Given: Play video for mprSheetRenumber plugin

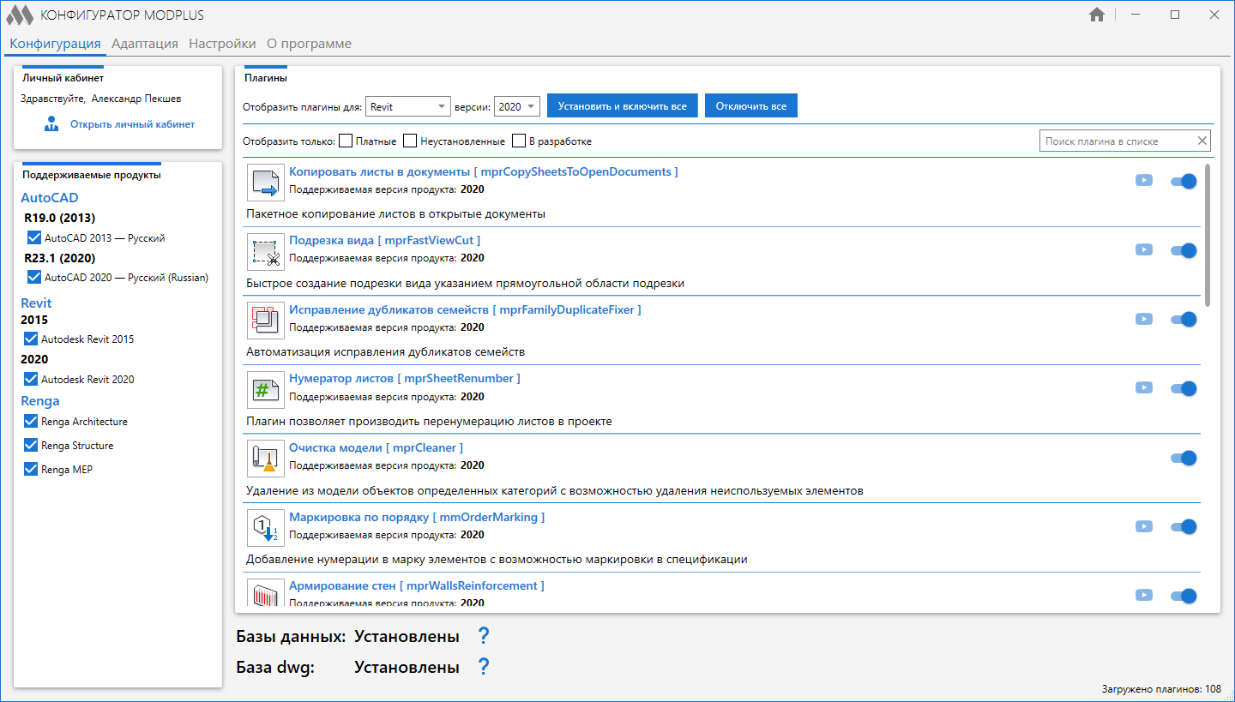Looking at the screenshot, I should click(1144, 388).
